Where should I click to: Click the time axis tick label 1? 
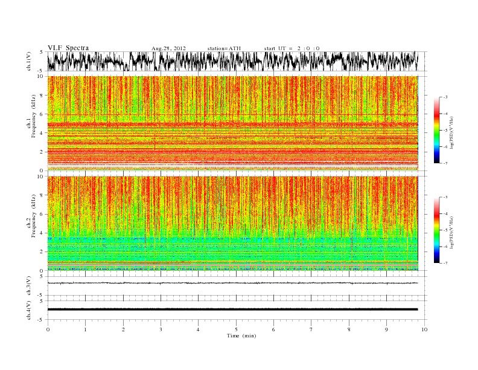(x=85, y=329)
